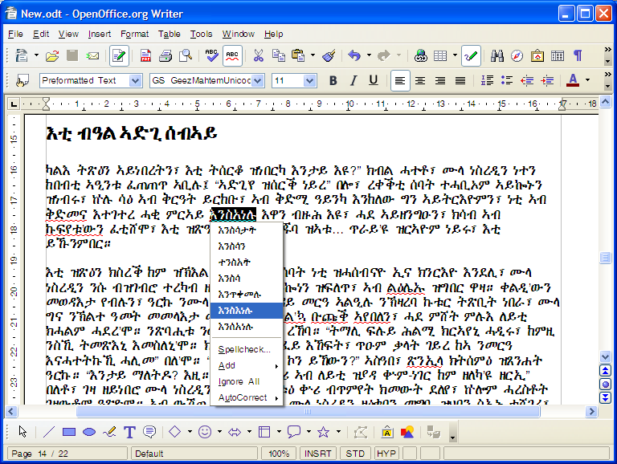This screenshot has height=464, width=617.
Task: Choose Ignore All in context menu
Action: click(x=239, y=381)
